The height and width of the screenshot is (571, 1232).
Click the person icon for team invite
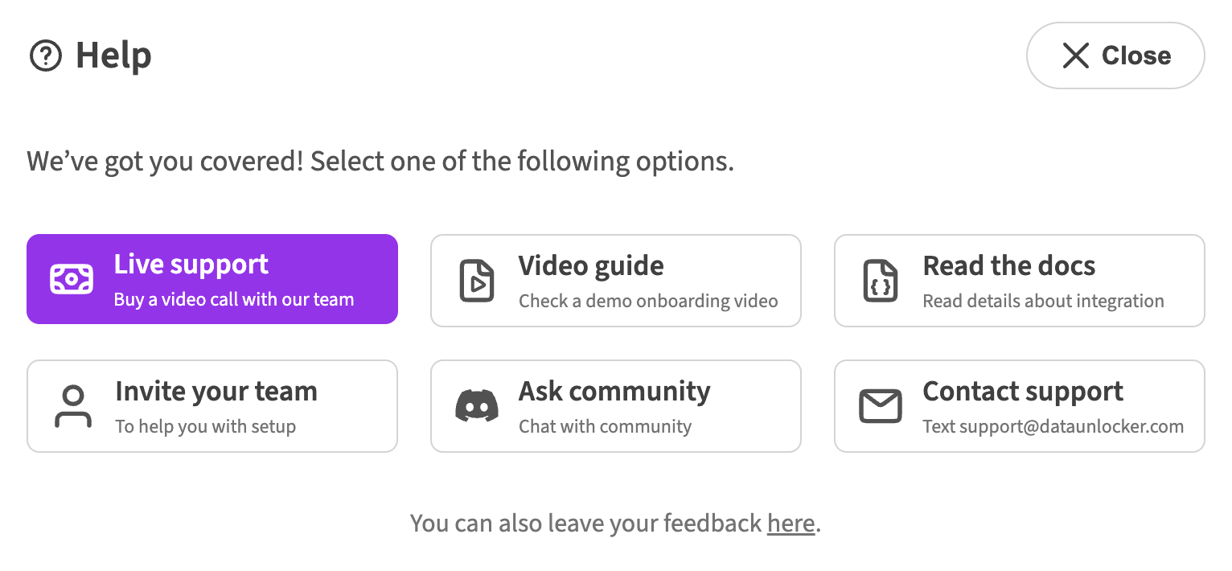coord(72,406)
